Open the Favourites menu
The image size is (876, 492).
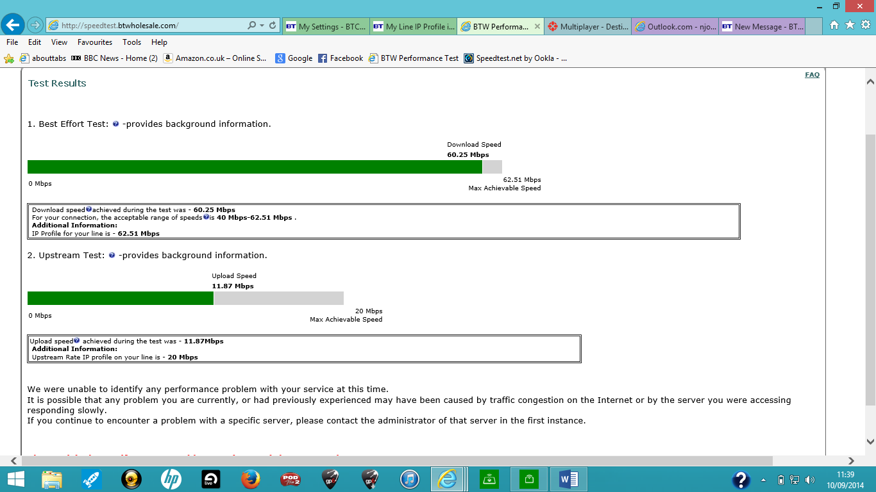(95, 42)
